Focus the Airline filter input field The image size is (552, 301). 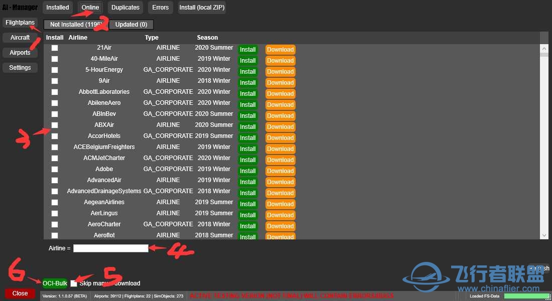click(x=110, y=248)
